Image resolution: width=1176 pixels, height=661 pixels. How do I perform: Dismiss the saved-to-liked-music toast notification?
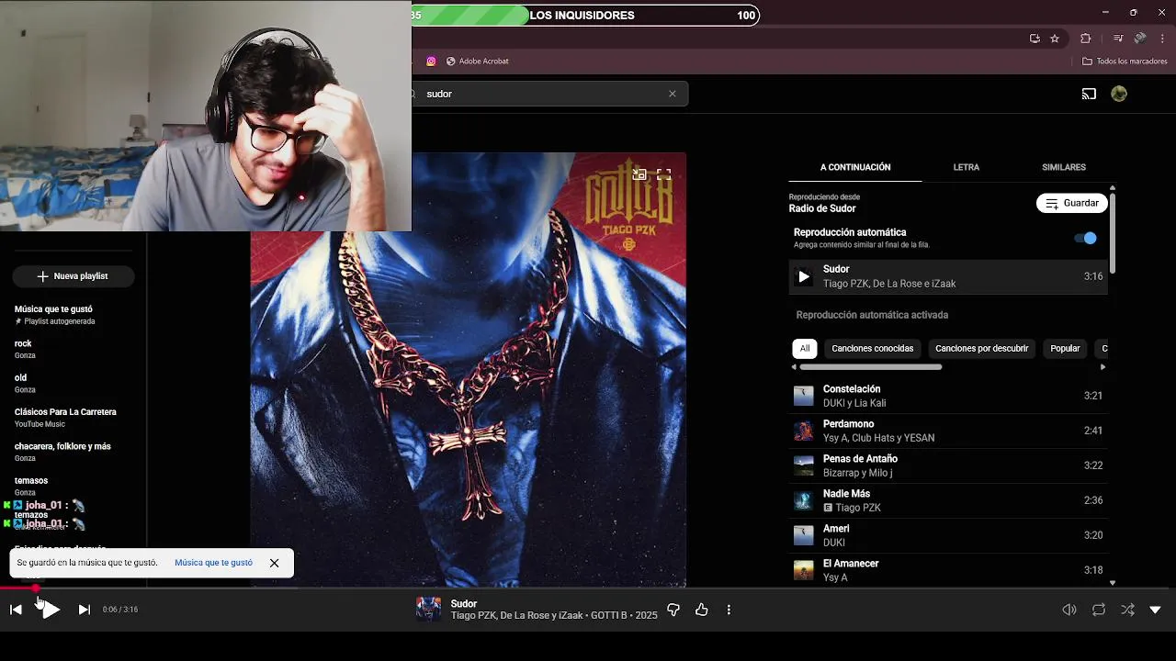[274, 563]
